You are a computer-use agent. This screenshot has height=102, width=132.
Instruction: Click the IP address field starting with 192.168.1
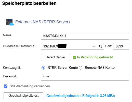[x=69, y=46]
